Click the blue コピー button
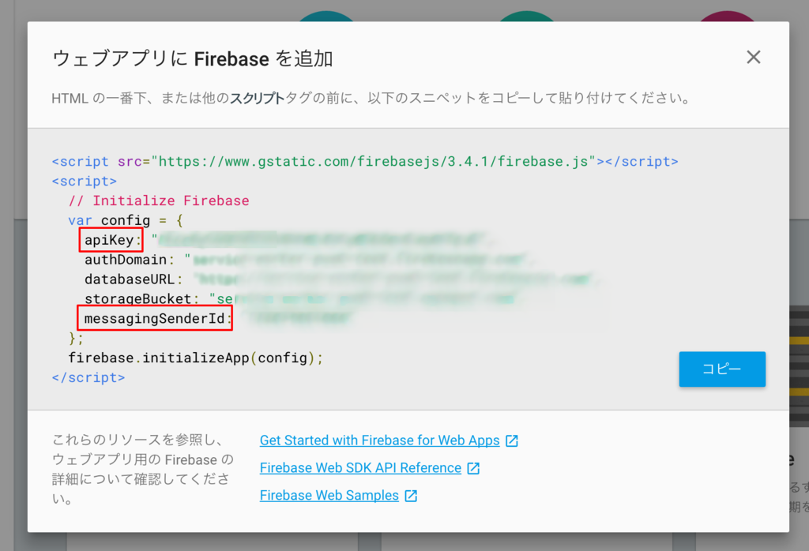The image size is (809, 551). pos(722,369)
